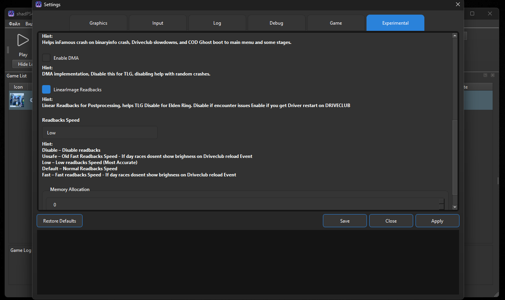Open the Вид menu in shadPS4
This screenshot has width=505, height=300.
28,23
